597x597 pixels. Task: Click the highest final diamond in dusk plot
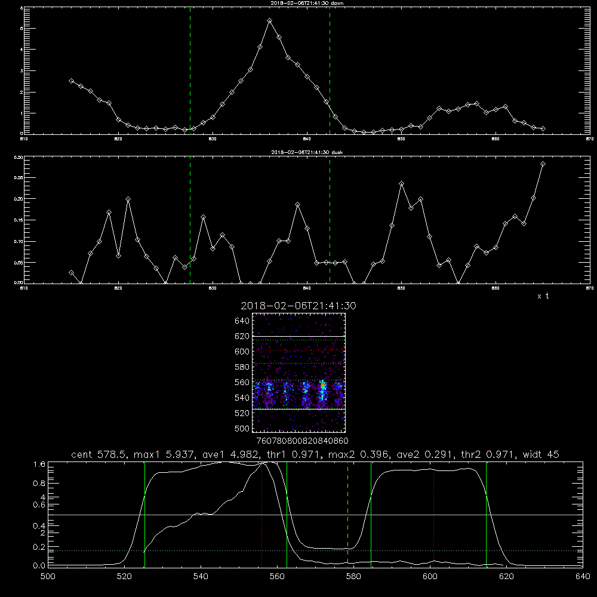(543, 164)
